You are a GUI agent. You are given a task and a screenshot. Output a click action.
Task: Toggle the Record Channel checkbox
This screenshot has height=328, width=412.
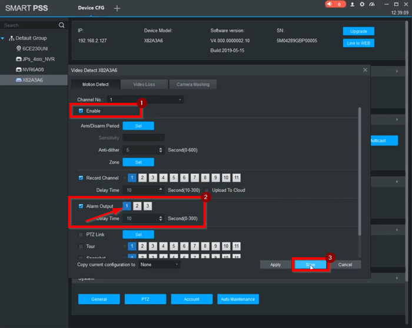click(81, 178)
